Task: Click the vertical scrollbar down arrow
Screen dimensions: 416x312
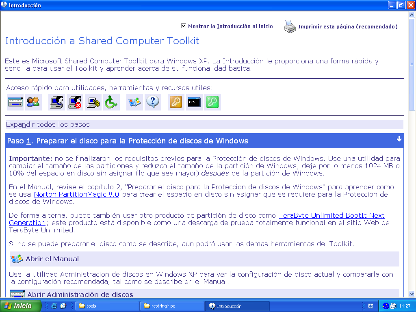Action: click(412, 294)
